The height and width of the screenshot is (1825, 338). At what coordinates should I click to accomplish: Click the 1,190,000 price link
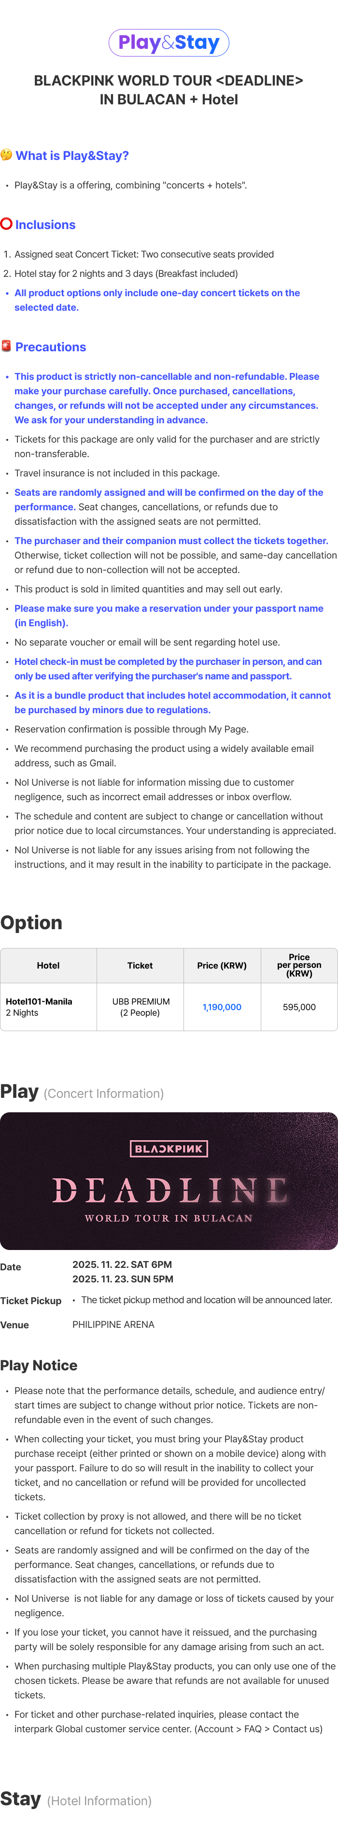pyautogui.click(x=222, y=1007)
